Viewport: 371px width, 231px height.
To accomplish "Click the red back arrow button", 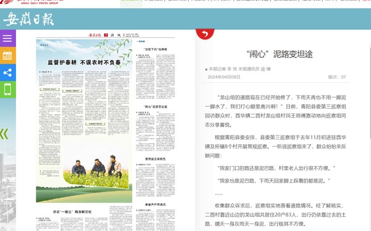I will pyautogui.click(x=205, y=34).
